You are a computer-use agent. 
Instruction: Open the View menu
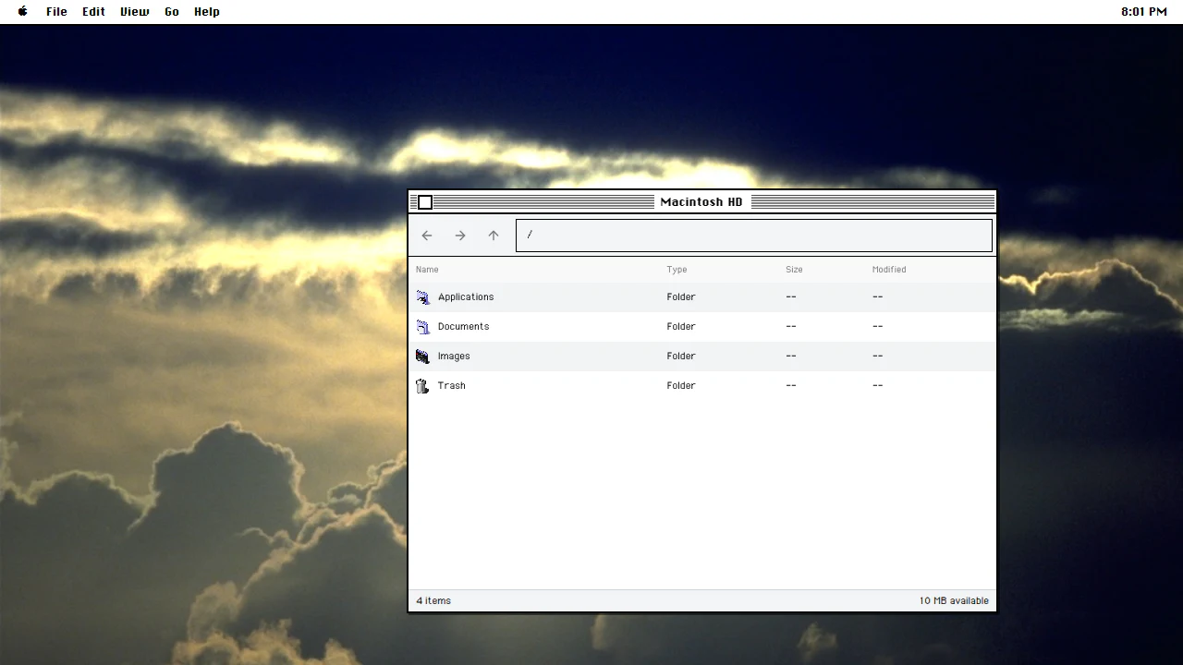134,12
